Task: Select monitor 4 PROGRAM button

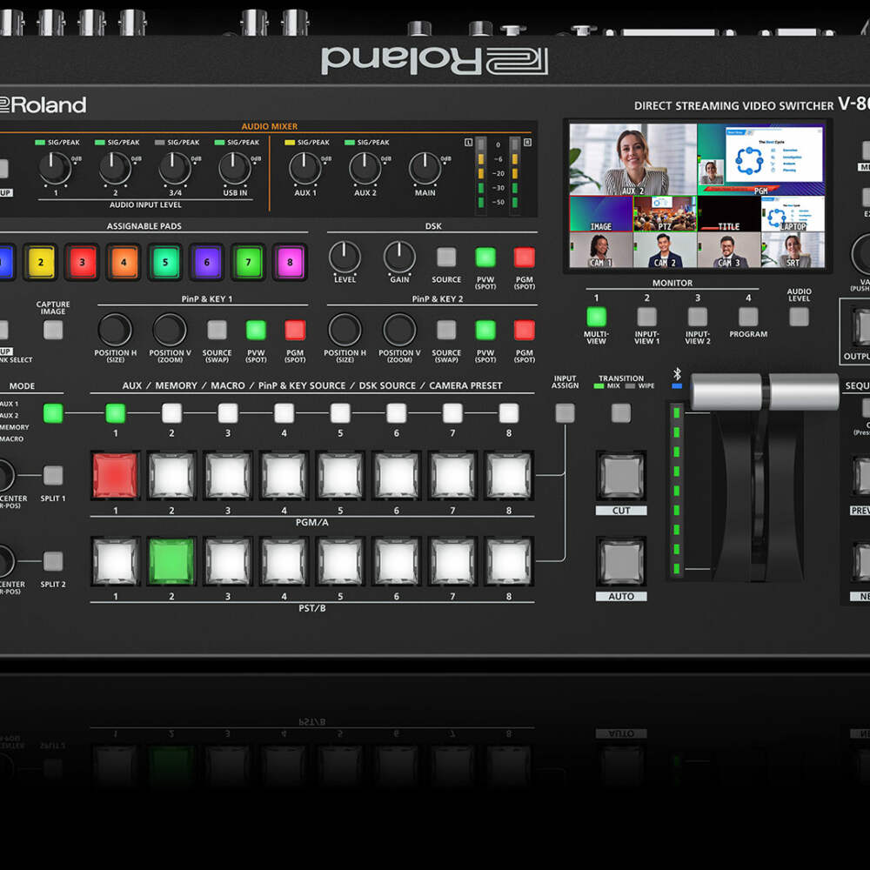Action: [748, 317]
